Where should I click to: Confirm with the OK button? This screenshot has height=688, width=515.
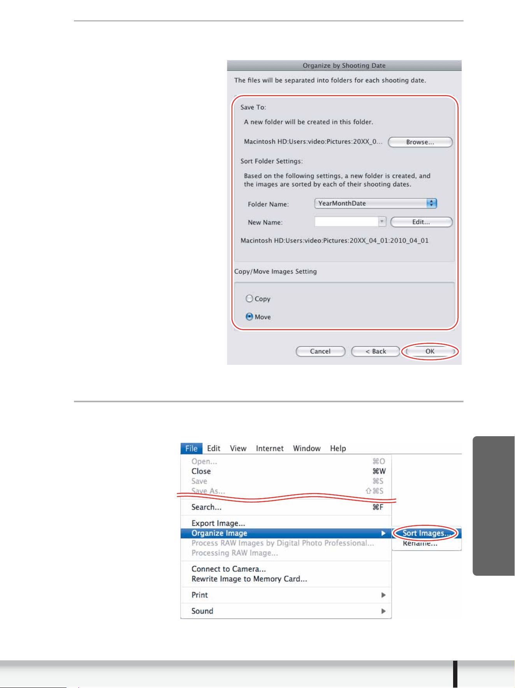pyautogui.click(x=430, y=351)
